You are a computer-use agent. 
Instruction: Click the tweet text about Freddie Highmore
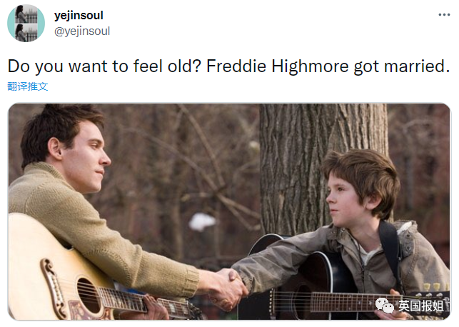[x=228, y=66]
